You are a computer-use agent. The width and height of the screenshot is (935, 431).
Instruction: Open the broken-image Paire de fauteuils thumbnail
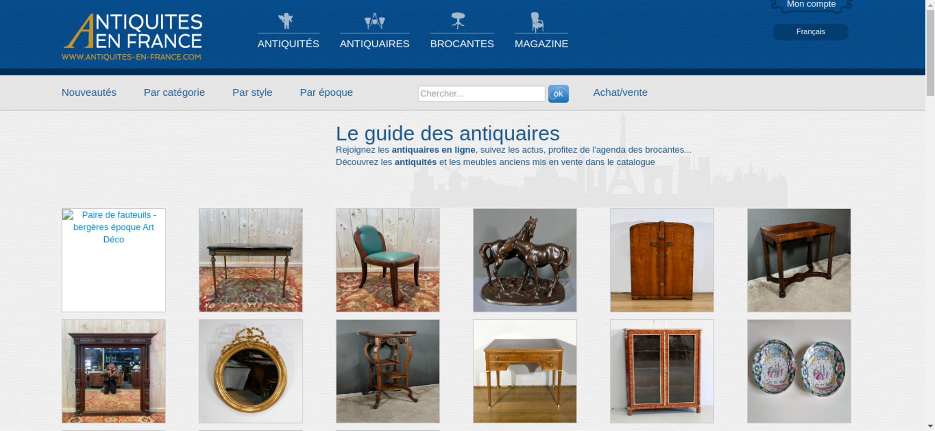114,260
